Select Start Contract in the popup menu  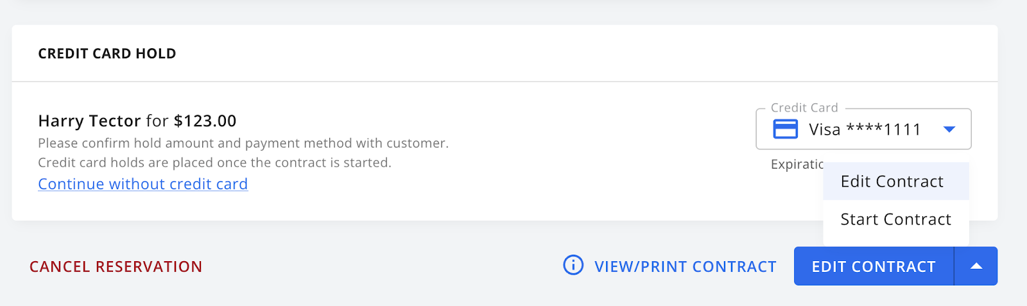[895, 219]
